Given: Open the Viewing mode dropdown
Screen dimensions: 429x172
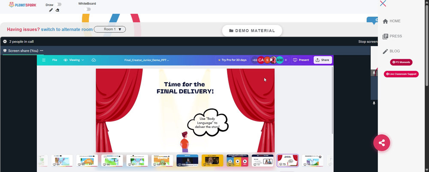Looking at the screenshot, I should point(74,60).
